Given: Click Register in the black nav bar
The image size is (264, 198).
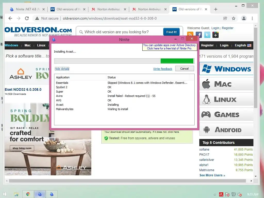Looking at the screenshot, I should point(207,45).
